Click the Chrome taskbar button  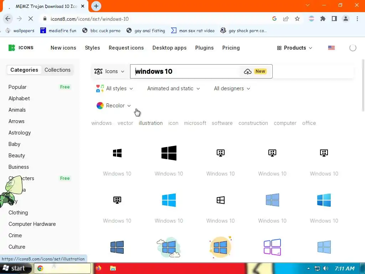pos(62,268)
